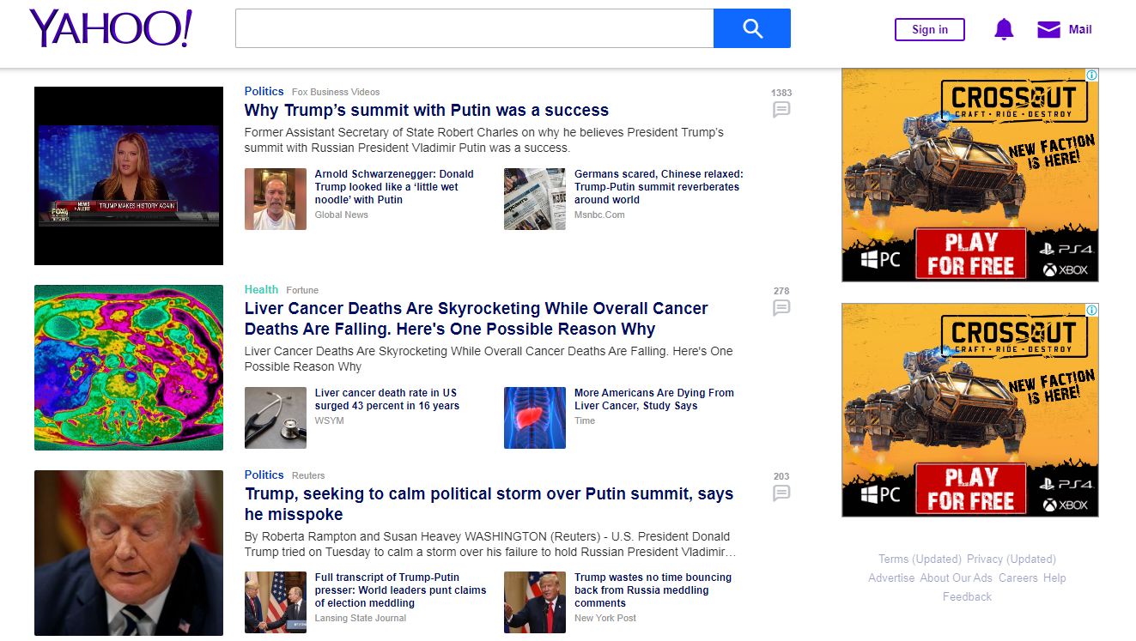Click the AdChoices icon on second Crossout ad
The image size is (1136, 641).
1091,311
